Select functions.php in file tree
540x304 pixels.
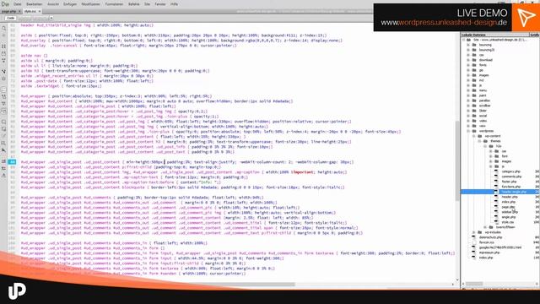(x=511, y=187)
